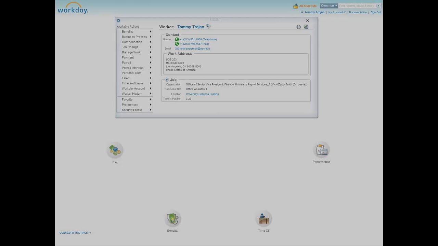The image size is (438, 246).
Task: Open the Manage Work submenu
Action: pyautogui.click(x=134, y=52)
